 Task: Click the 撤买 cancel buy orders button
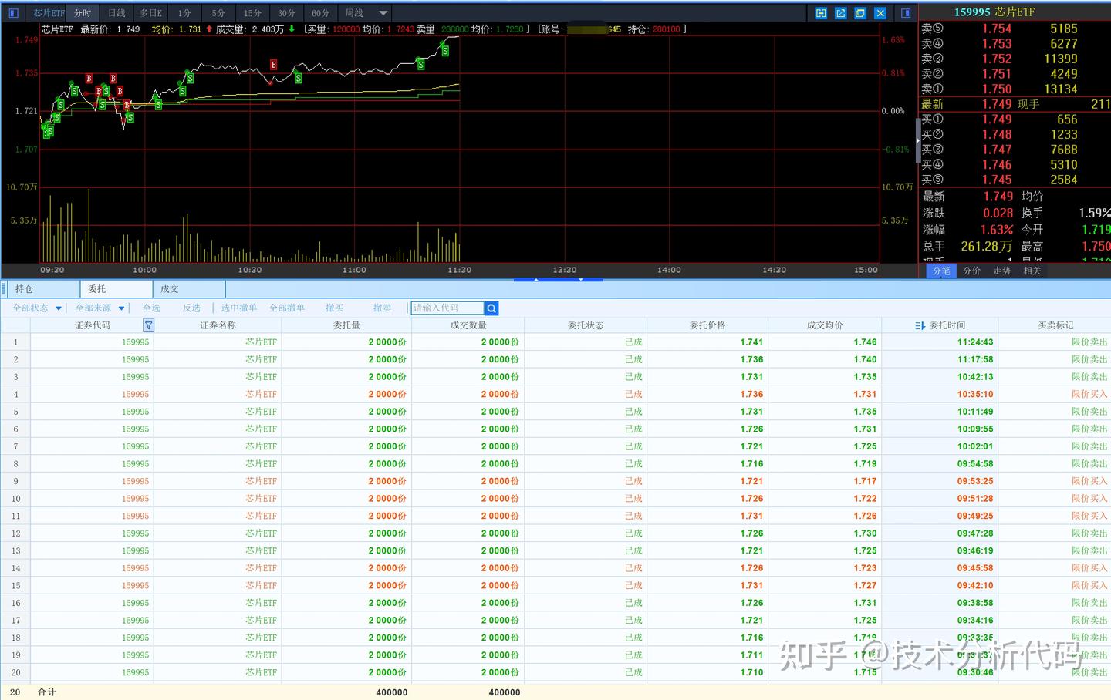(x=334, y=308)
